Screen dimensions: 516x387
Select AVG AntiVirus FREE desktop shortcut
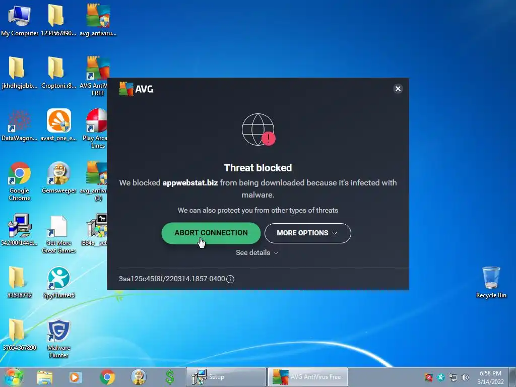tap(95, 76)
